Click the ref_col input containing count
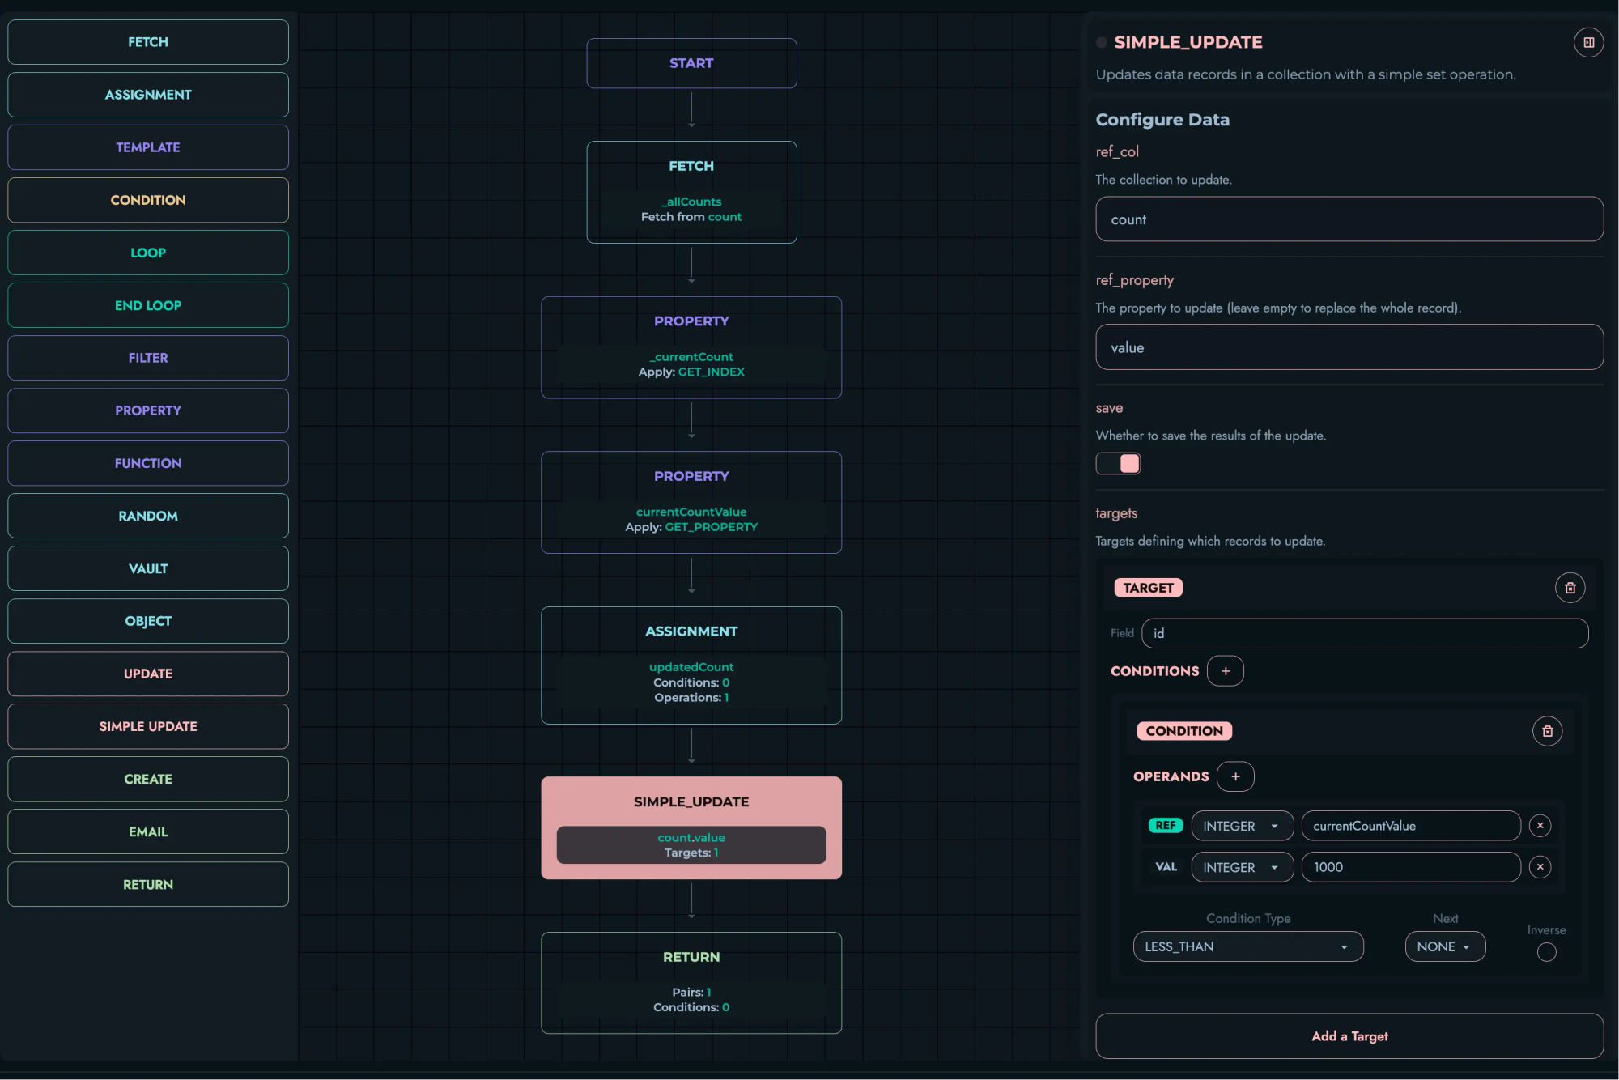 [x=1349, y=219]
